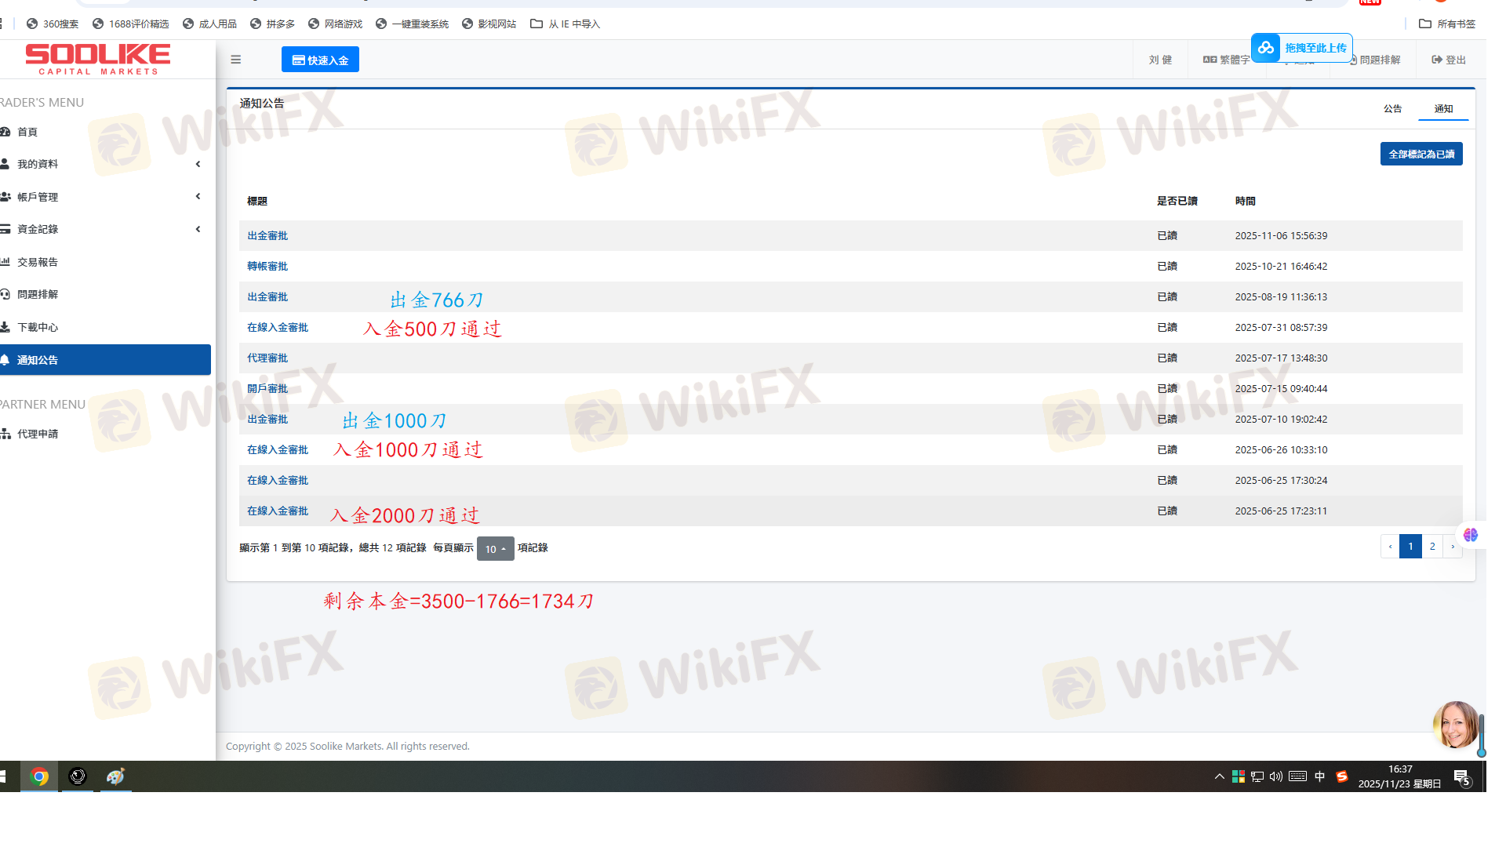This screenshot has height=847, width=1506.
Task: Open 交易報告 in the sidebar
Action: click(38, 262)
